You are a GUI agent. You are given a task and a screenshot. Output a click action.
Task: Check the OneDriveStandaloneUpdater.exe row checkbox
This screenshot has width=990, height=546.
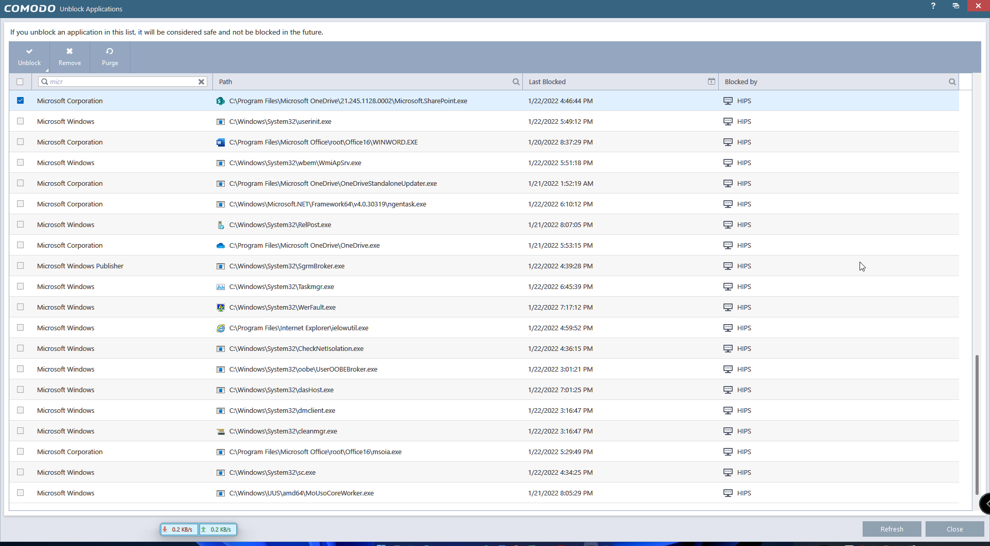[x=20, y=183]
